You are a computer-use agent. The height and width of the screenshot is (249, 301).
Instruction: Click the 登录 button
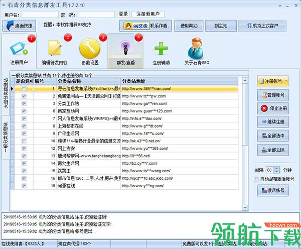pos(123,14)
